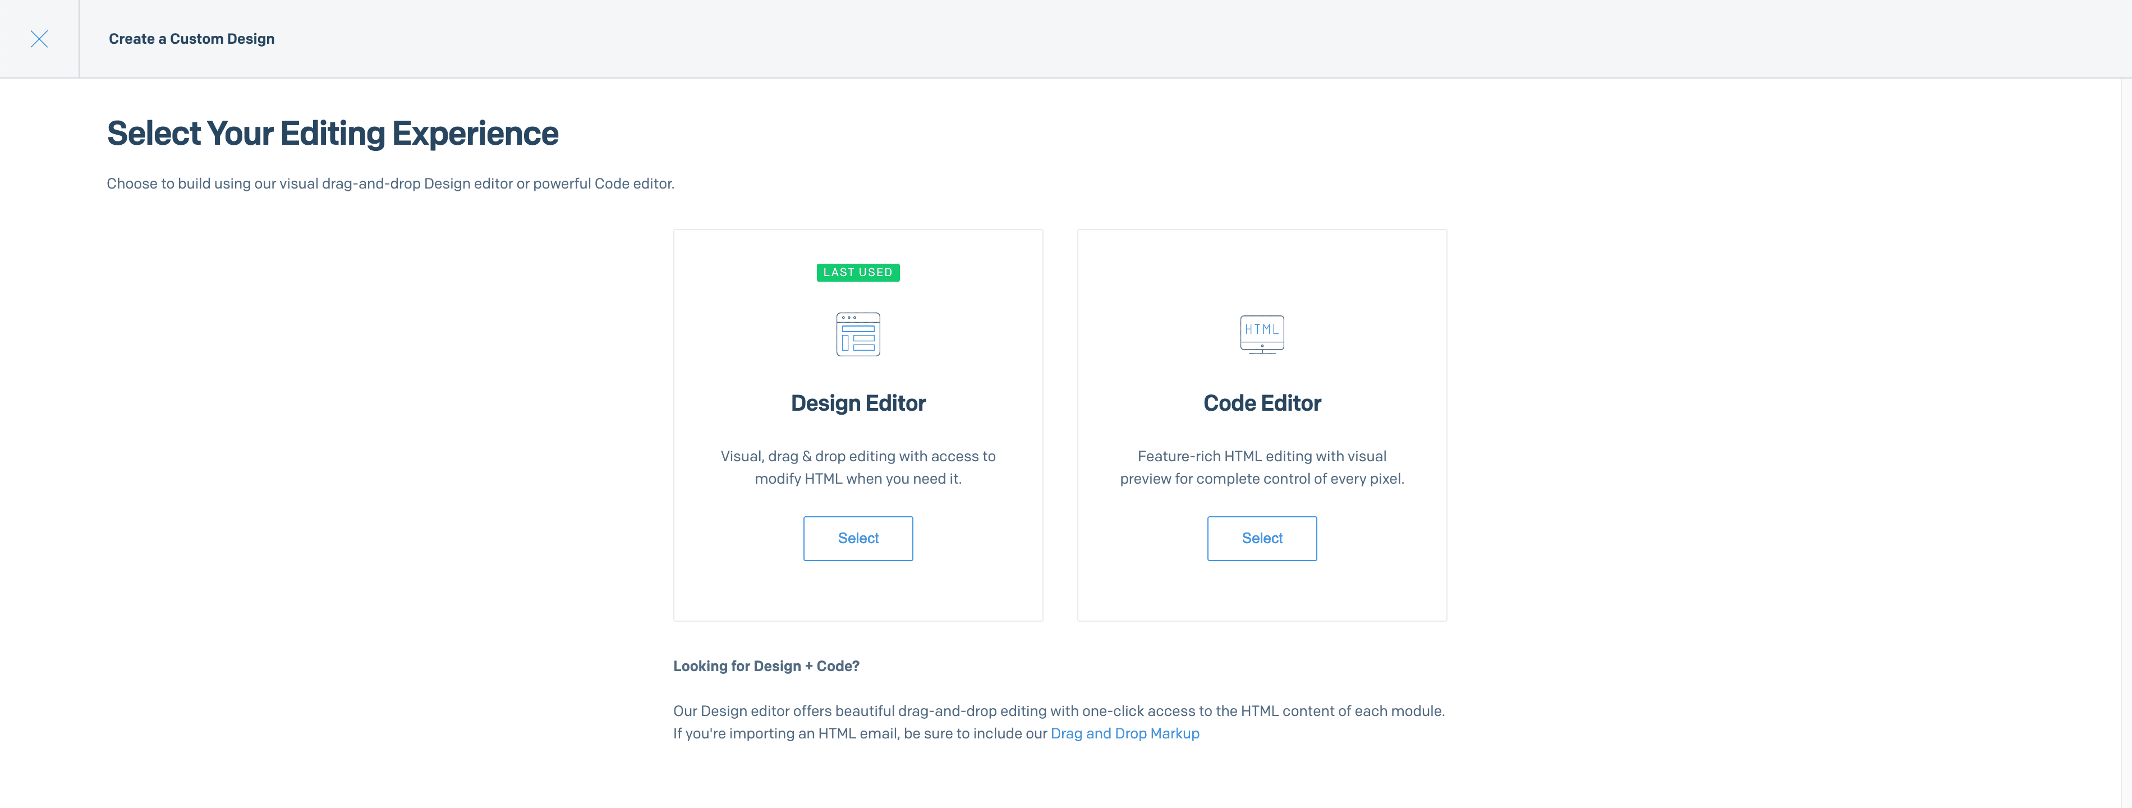Click the LAST USED badge on Design Editor

point(858,272)
